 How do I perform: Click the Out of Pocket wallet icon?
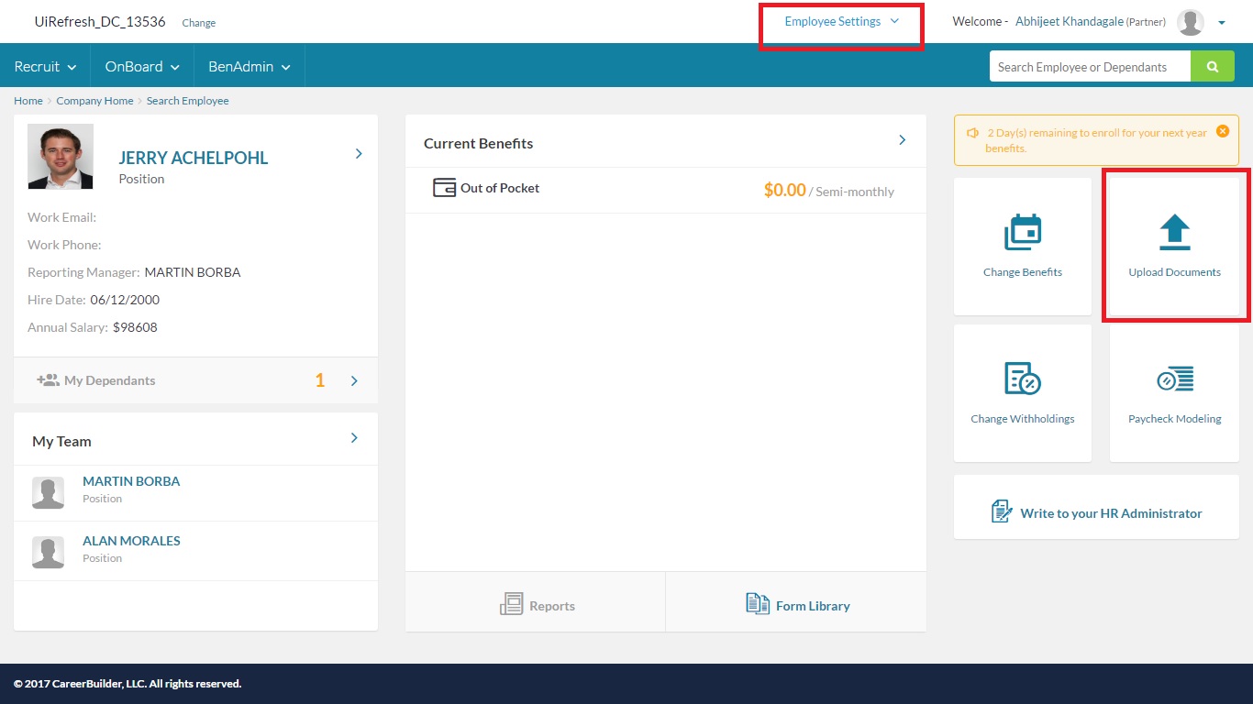(444, 188)
